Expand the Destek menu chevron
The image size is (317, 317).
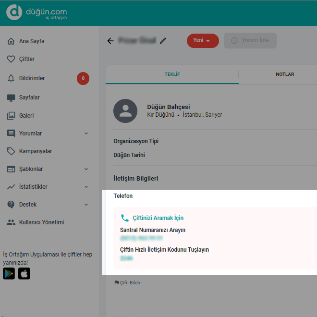click(x=86, y=205)
